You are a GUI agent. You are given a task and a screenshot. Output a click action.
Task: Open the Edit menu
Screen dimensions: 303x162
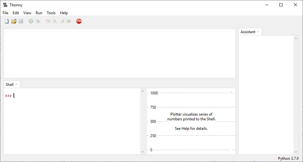tap(16, 13)
